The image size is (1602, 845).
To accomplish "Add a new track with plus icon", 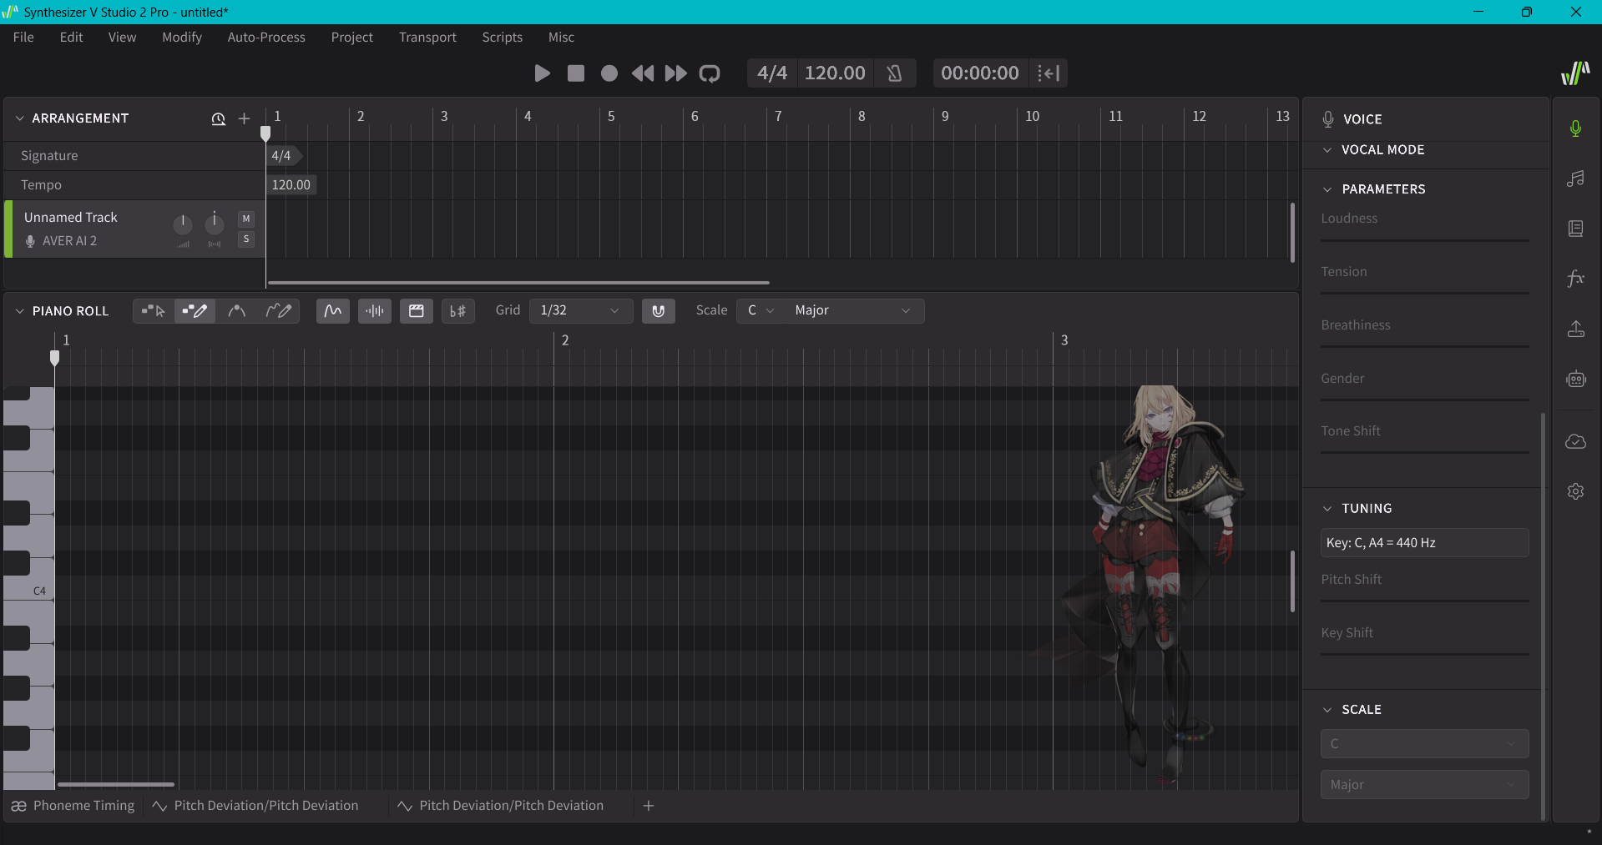I will (x=244, y=118).
